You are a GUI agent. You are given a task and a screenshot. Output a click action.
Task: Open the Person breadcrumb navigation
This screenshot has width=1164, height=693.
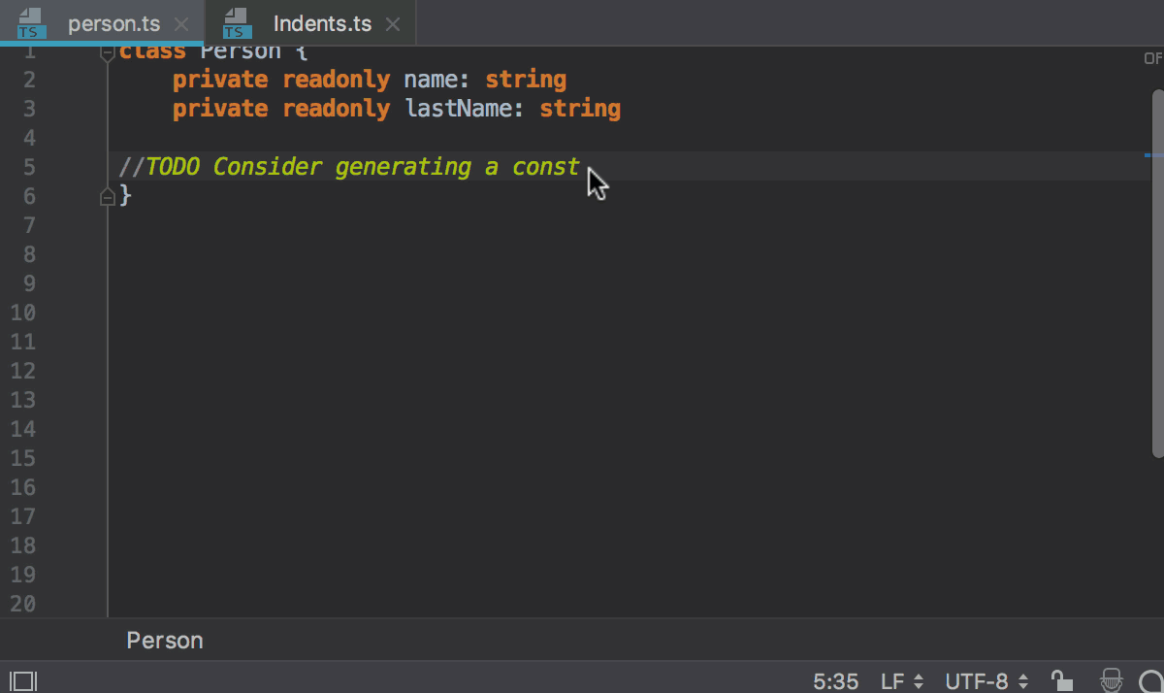tap(164, 640)
